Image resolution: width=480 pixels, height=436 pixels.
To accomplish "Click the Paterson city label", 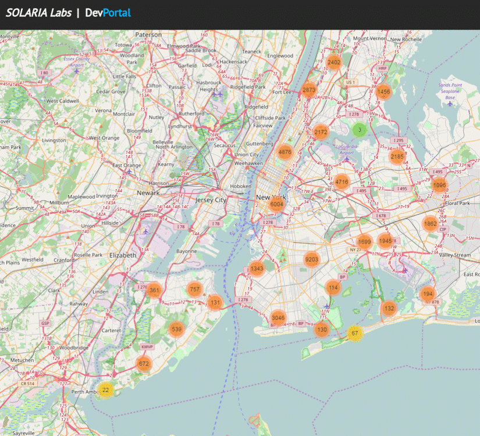I will click(148, 35).
